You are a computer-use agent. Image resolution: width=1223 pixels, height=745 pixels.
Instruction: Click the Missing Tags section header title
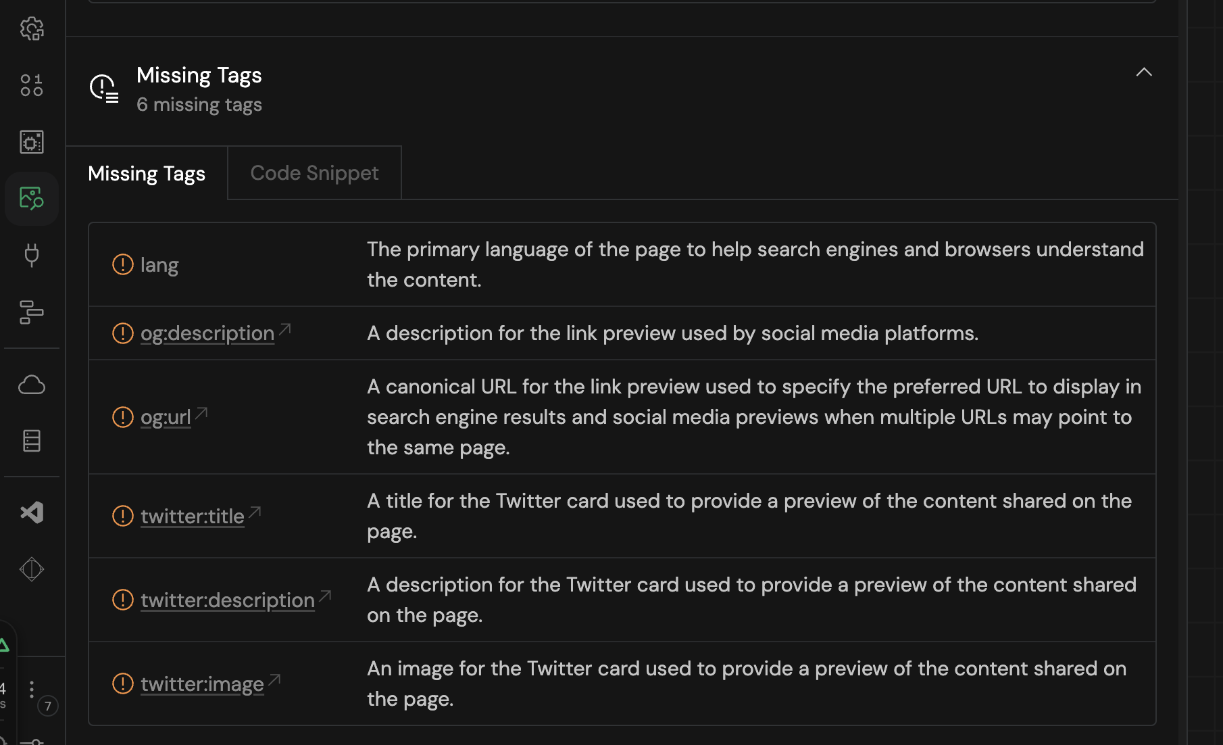point(199,75)
